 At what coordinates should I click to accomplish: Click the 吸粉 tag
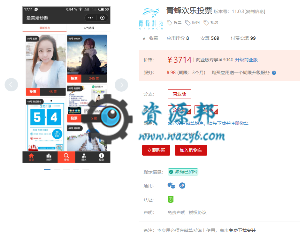tap(196, 23)
